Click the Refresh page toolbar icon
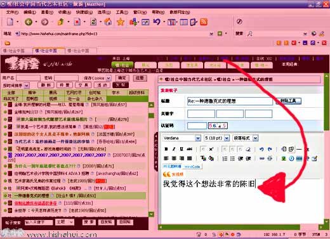The height and width of the screenshot is (239, 330). click(93, 22)
